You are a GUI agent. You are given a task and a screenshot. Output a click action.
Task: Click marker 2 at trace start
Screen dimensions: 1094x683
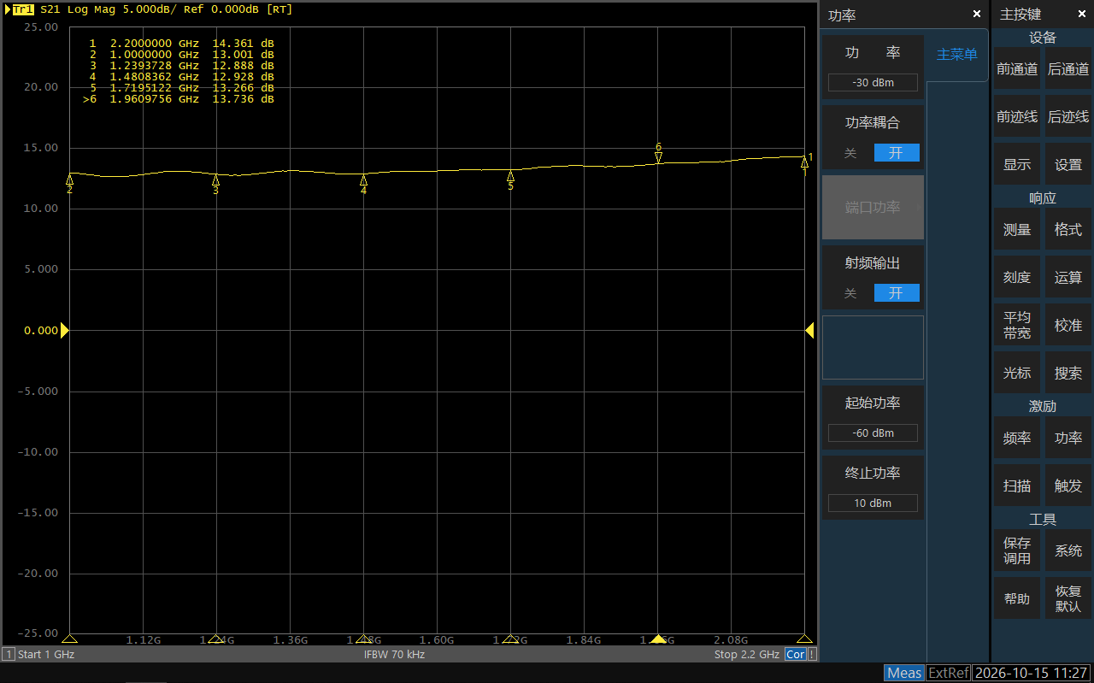[x=69, y=179]
